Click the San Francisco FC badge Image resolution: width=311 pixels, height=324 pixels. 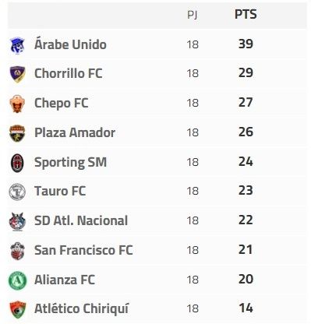(x=17, y=251)
